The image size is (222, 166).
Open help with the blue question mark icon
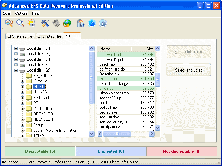click(x=91, y=23)
